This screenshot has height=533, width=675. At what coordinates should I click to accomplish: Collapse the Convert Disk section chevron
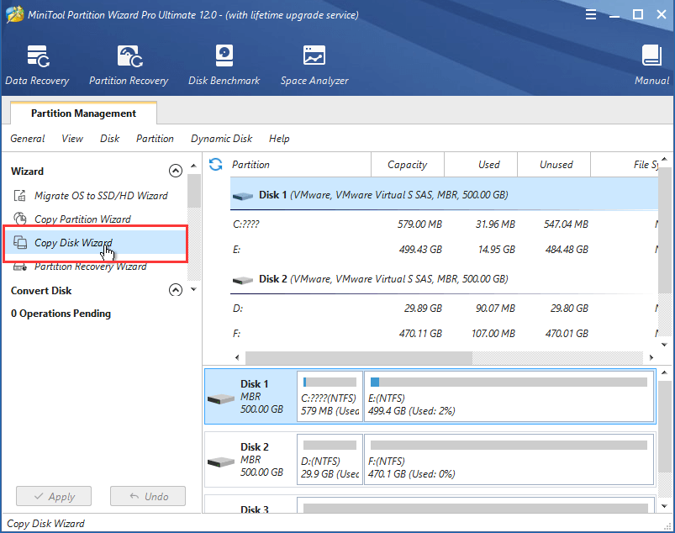[x=175, y=290]
